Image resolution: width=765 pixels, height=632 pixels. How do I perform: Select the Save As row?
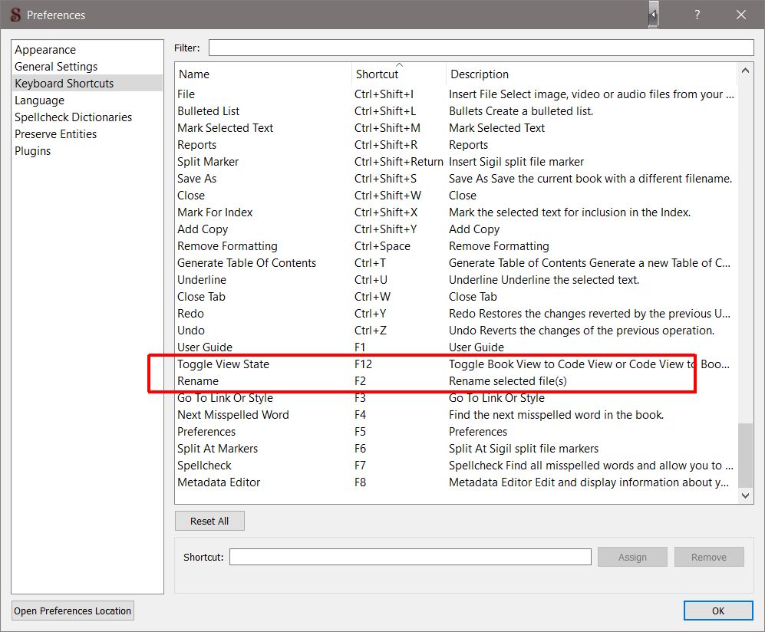456,179
